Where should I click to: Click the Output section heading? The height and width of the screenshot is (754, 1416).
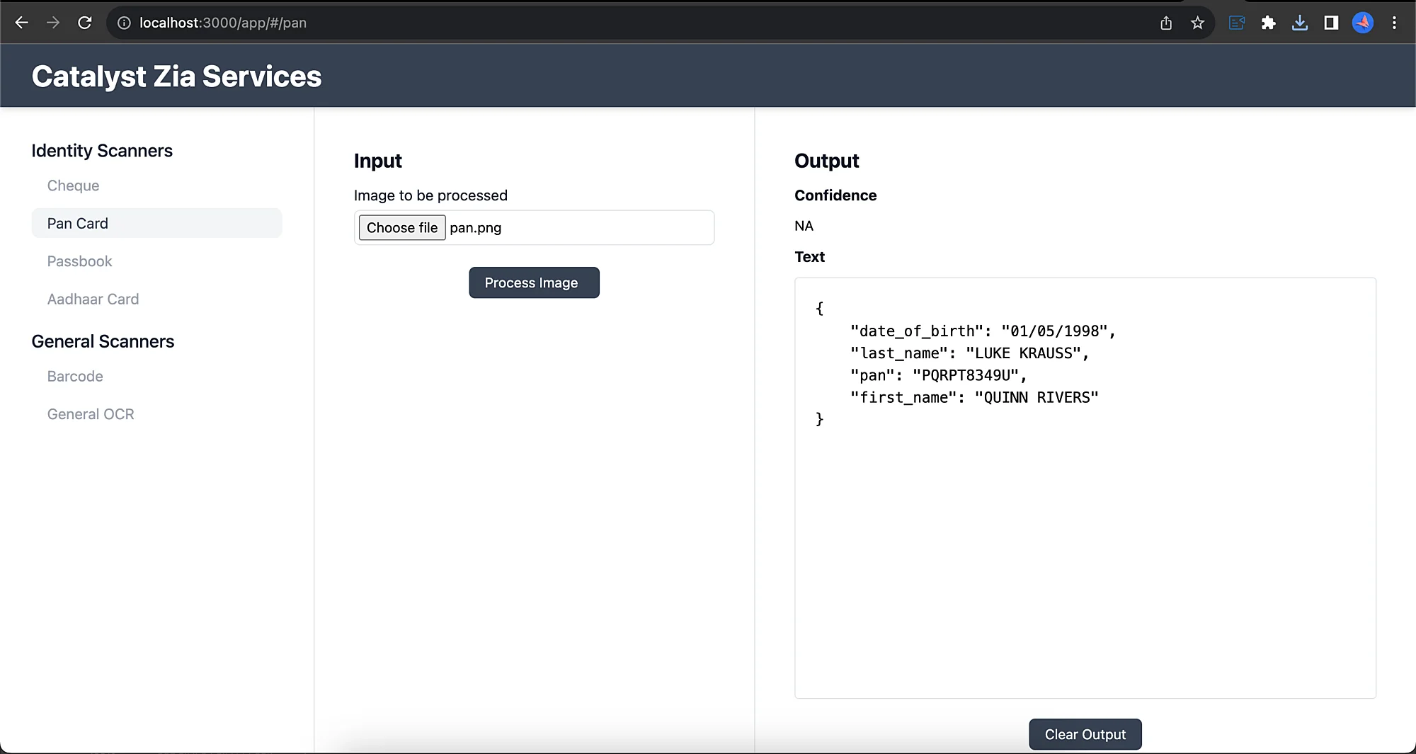[826, 161]
